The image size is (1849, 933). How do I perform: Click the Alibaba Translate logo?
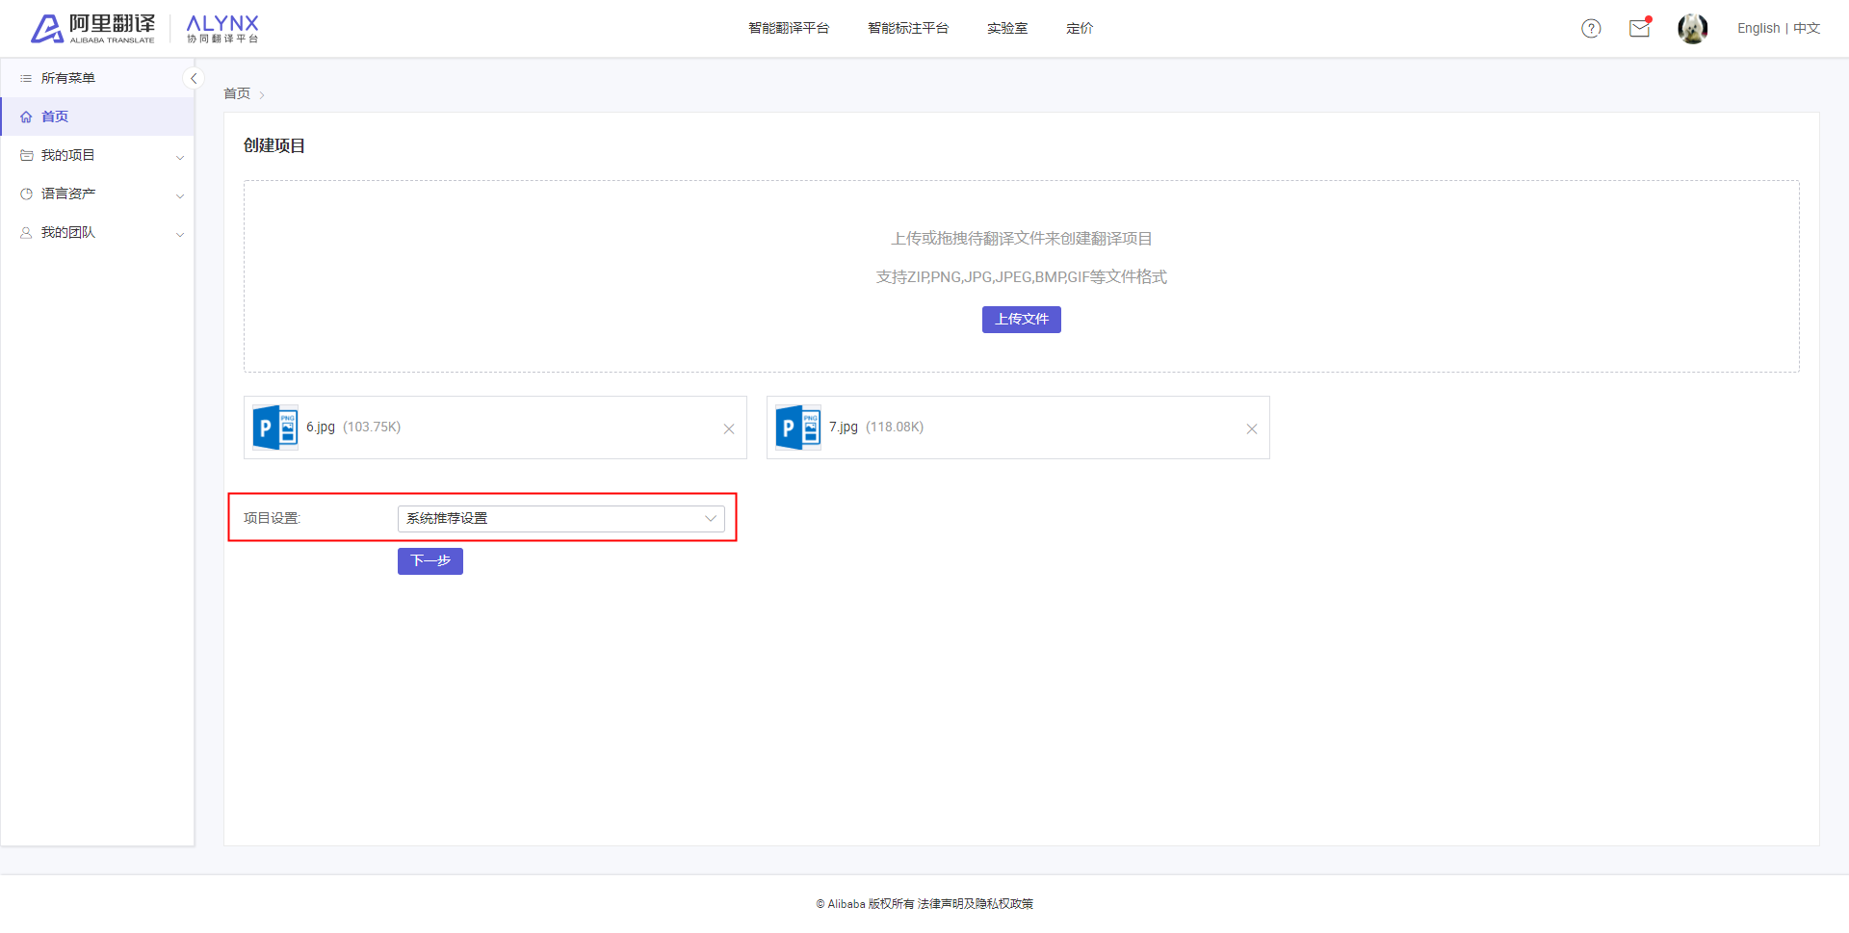pos(92,29)
